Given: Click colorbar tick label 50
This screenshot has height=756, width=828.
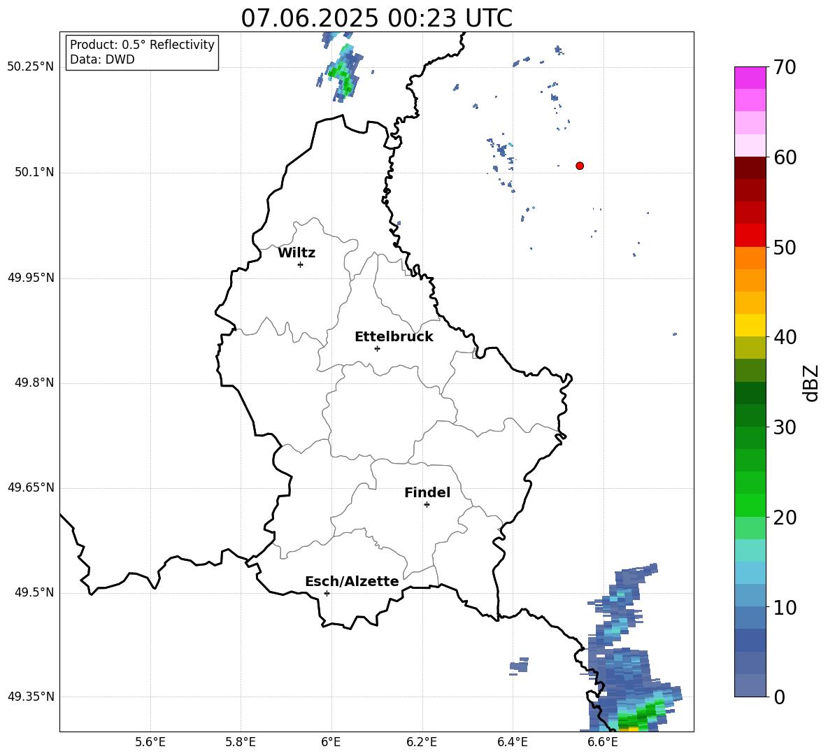Looking at the screenshot, I should (x=785, y=247).
